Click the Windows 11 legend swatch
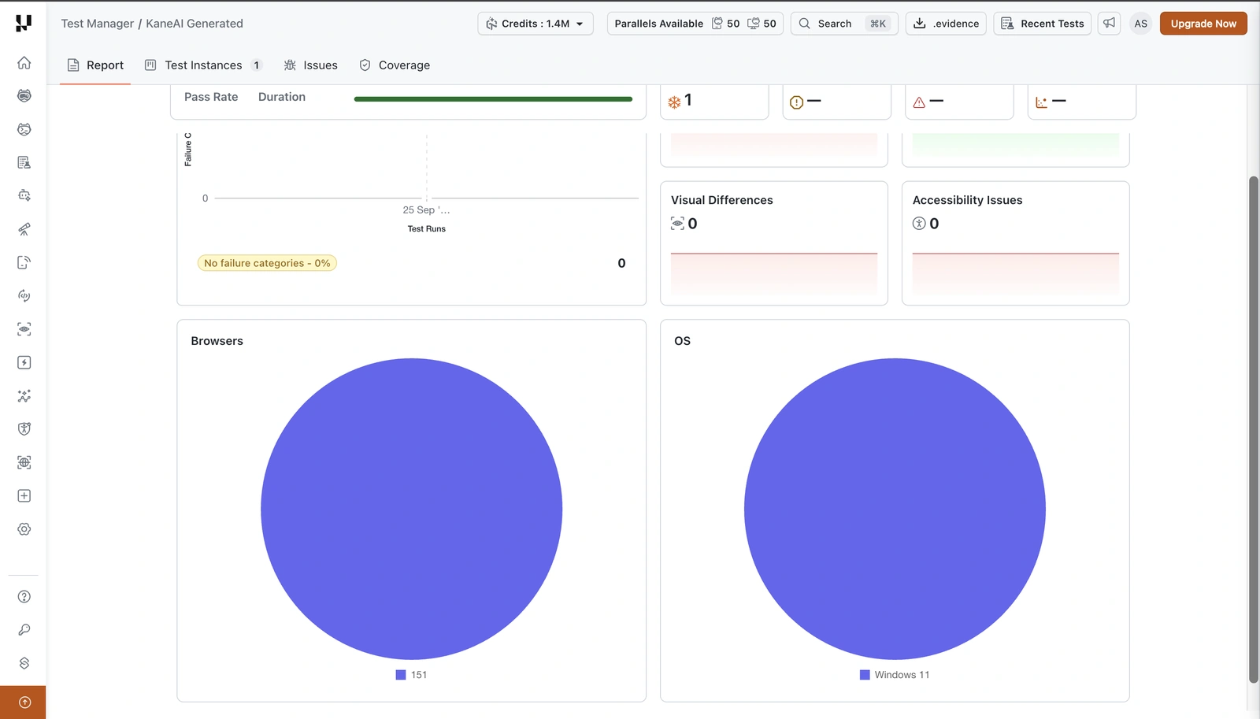This screenshot has width=1260, height=719. [865, 675]
